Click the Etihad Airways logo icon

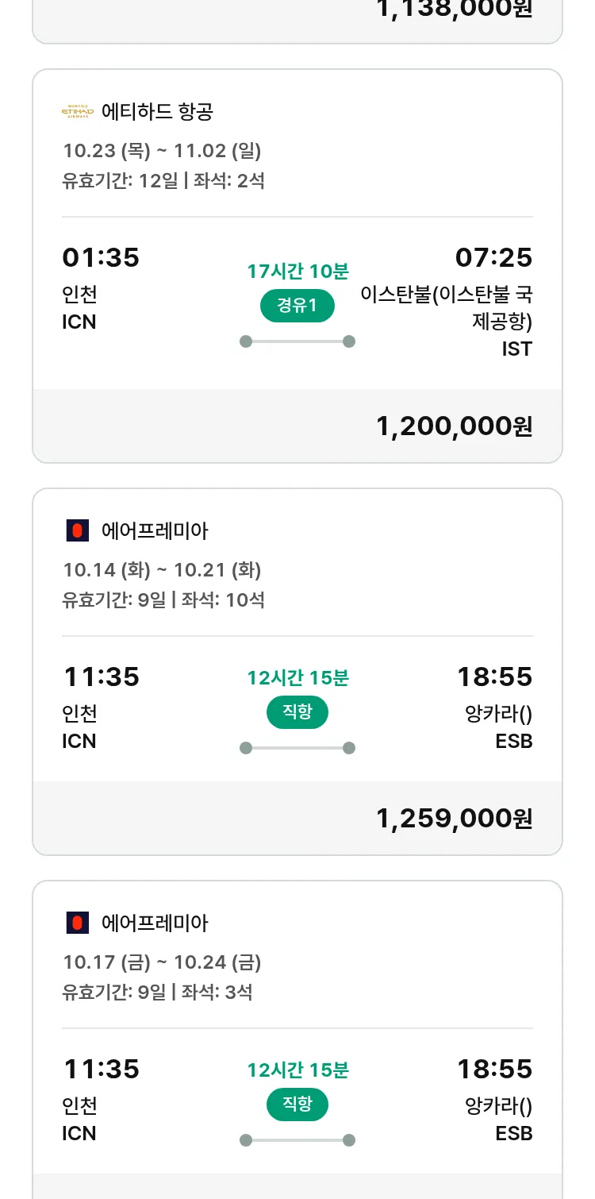pyautogui.click(x=78, y=112)
